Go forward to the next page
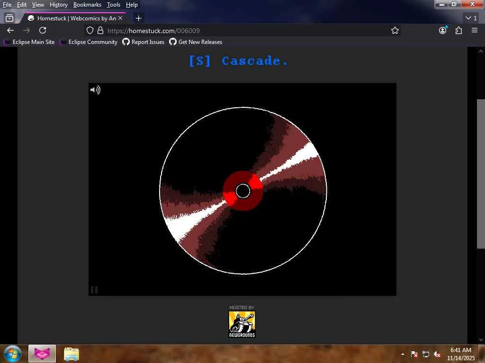485x363 pixels. [27, 30]
